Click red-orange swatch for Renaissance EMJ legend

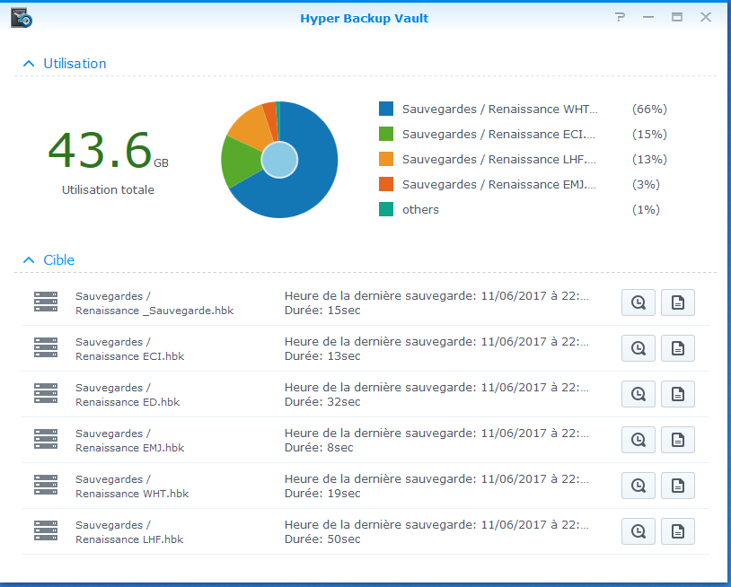(x=386, y=184)
